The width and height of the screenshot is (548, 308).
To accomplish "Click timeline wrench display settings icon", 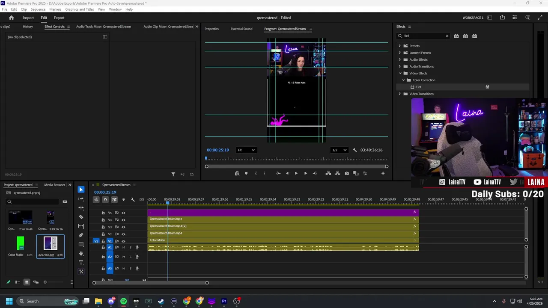I will click(133, 199).
